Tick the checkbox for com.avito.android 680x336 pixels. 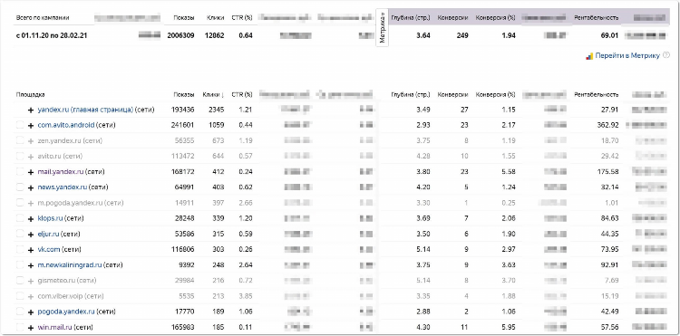coord(20,125)
